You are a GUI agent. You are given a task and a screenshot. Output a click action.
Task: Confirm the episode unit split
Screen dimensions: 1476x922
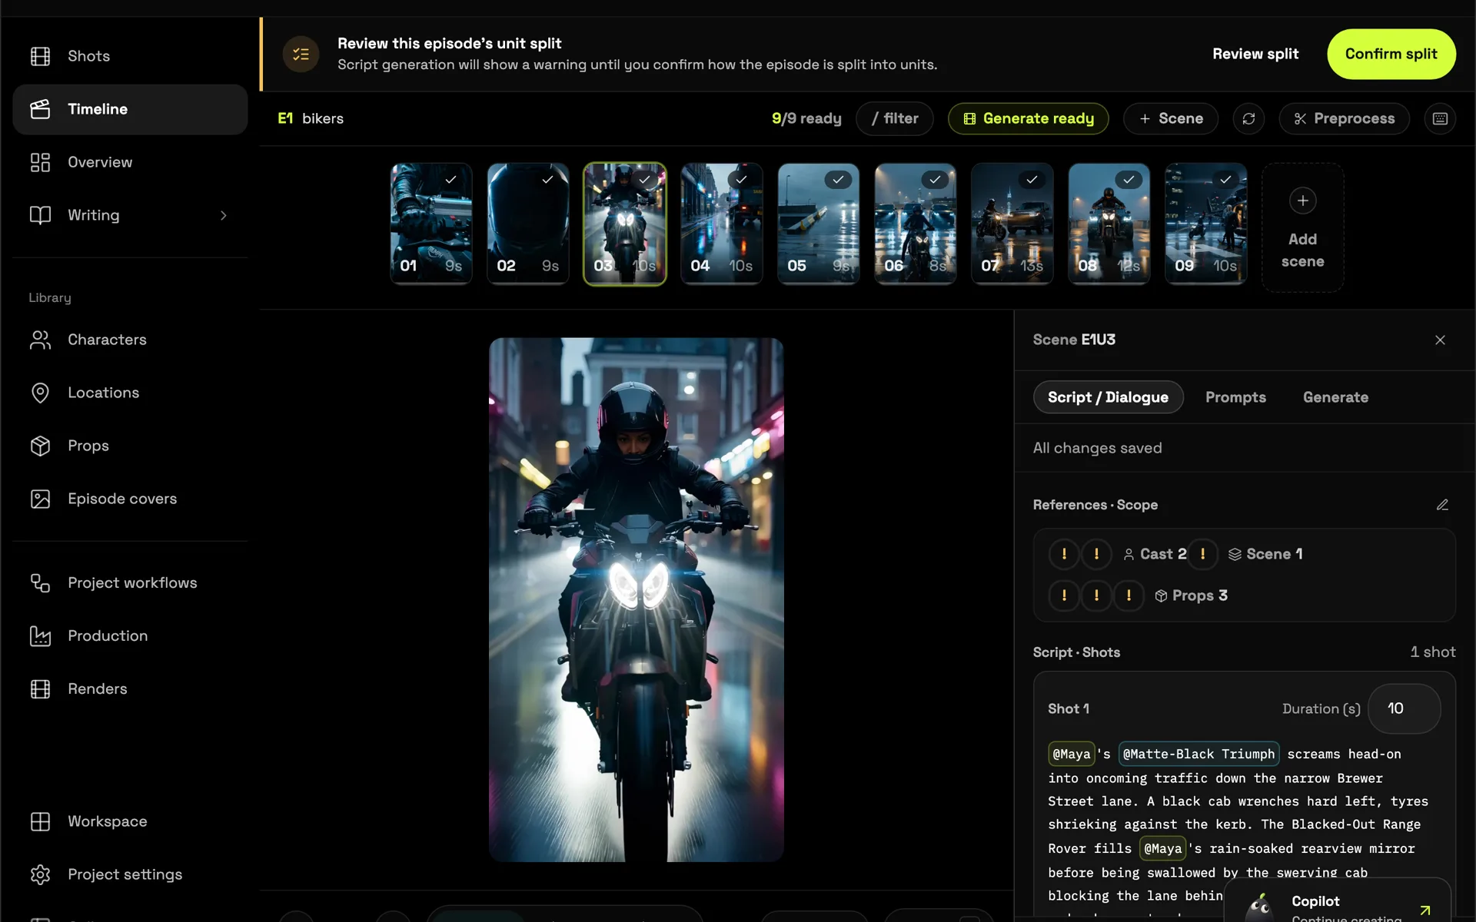point(1391,54)
